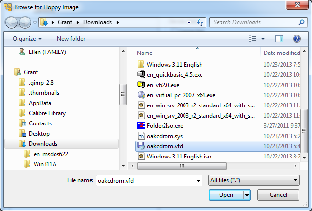This screenshot has height=211, width=312.
Task: Toggle the preview pane icon
Action: pyautogui.click(x=279, y=39)
